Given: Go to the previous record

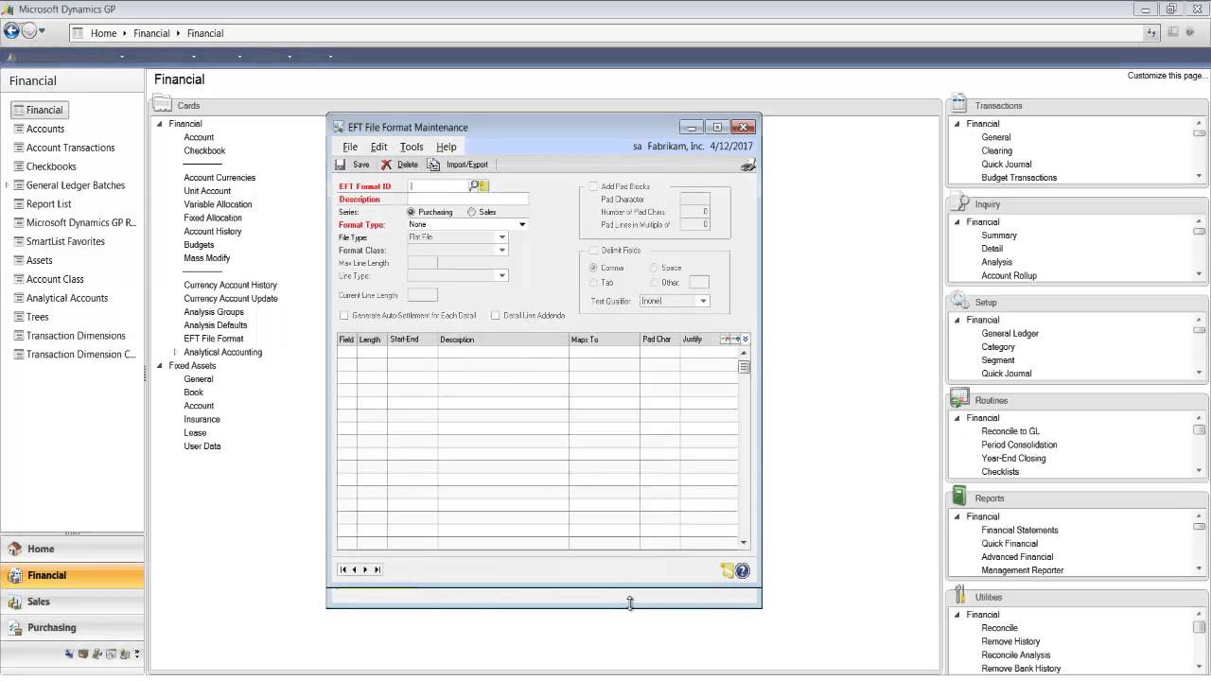Looking at the screenshot, I should (355, 569).
